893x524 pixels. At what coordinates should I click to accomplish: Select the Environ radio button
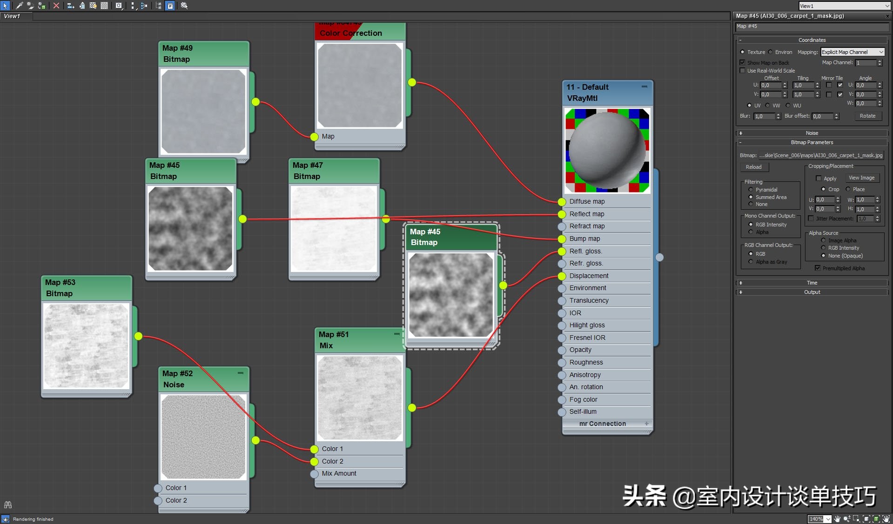[770, 52]
